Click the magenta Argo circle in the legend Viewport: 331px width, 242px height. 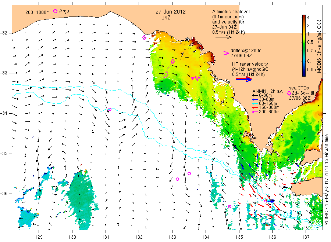(x=55, y=11)
